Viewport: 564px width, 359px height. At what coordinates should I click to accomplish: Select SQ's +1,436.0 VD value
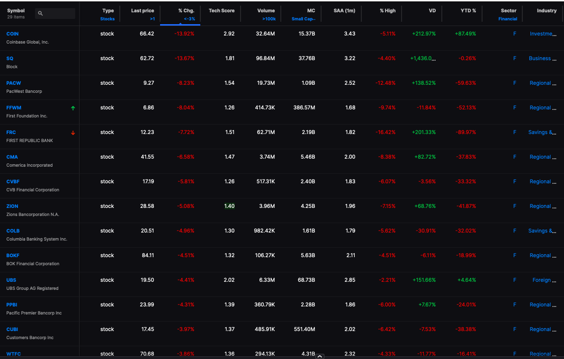[423, 58]
